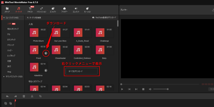214x107 pixels.
Task: Click the Delete trash icon
Action: [x=24, y=96]
